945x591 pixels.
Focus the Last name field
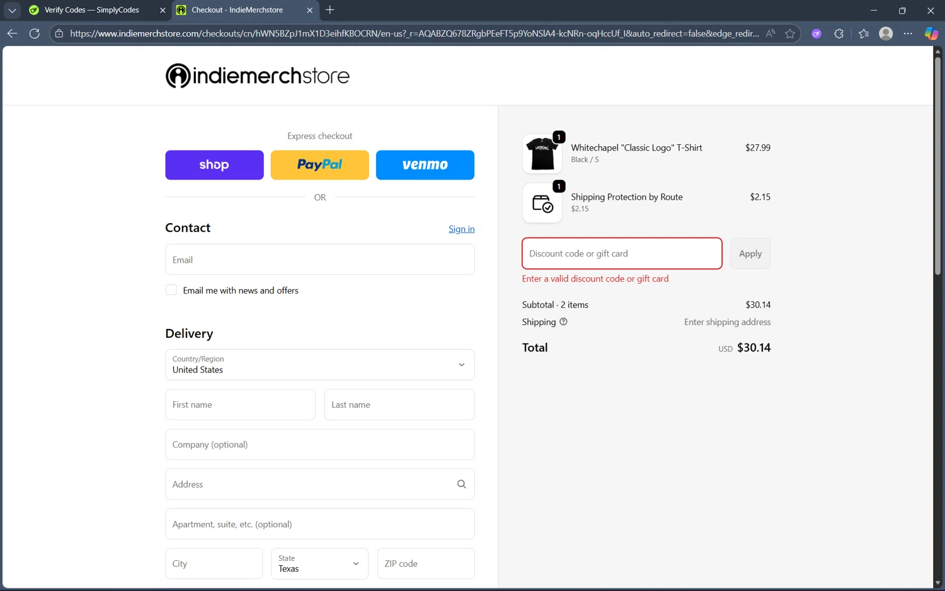(399, 405)
